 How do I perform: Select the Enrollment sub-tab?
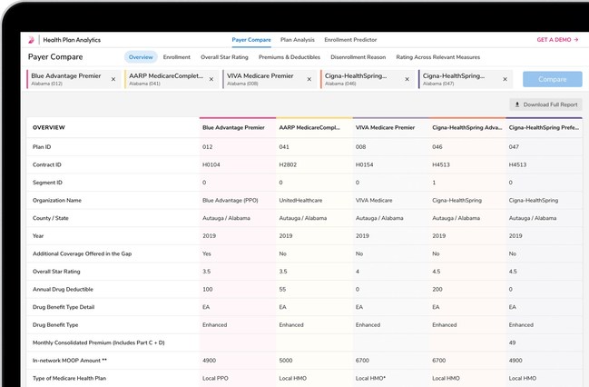click(177, 57)
